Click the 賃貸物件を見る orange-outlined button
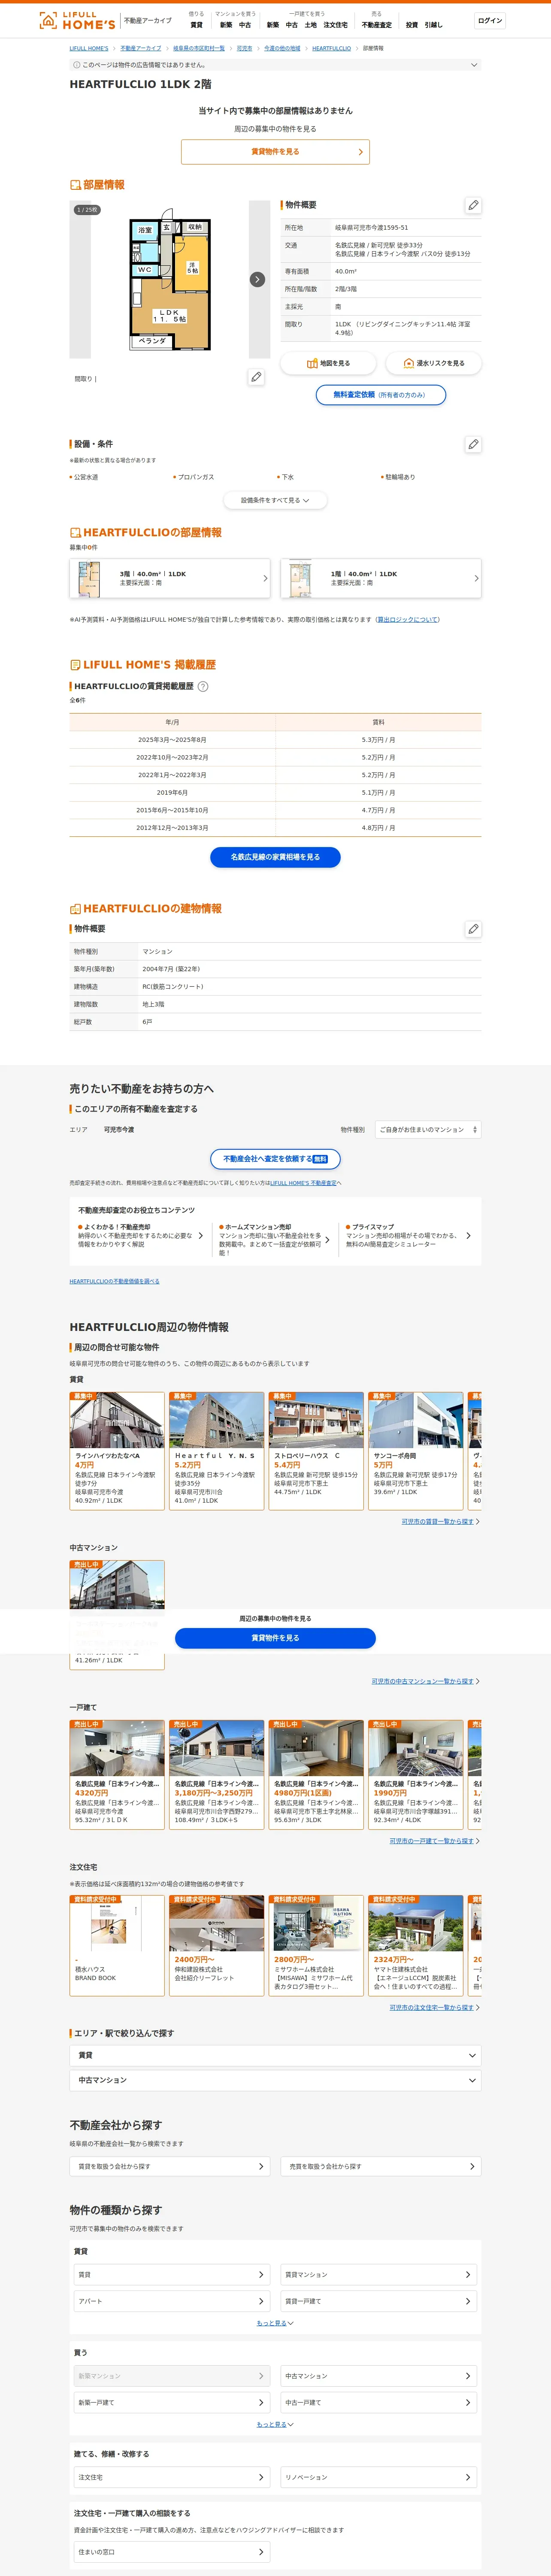 (275, 152)
